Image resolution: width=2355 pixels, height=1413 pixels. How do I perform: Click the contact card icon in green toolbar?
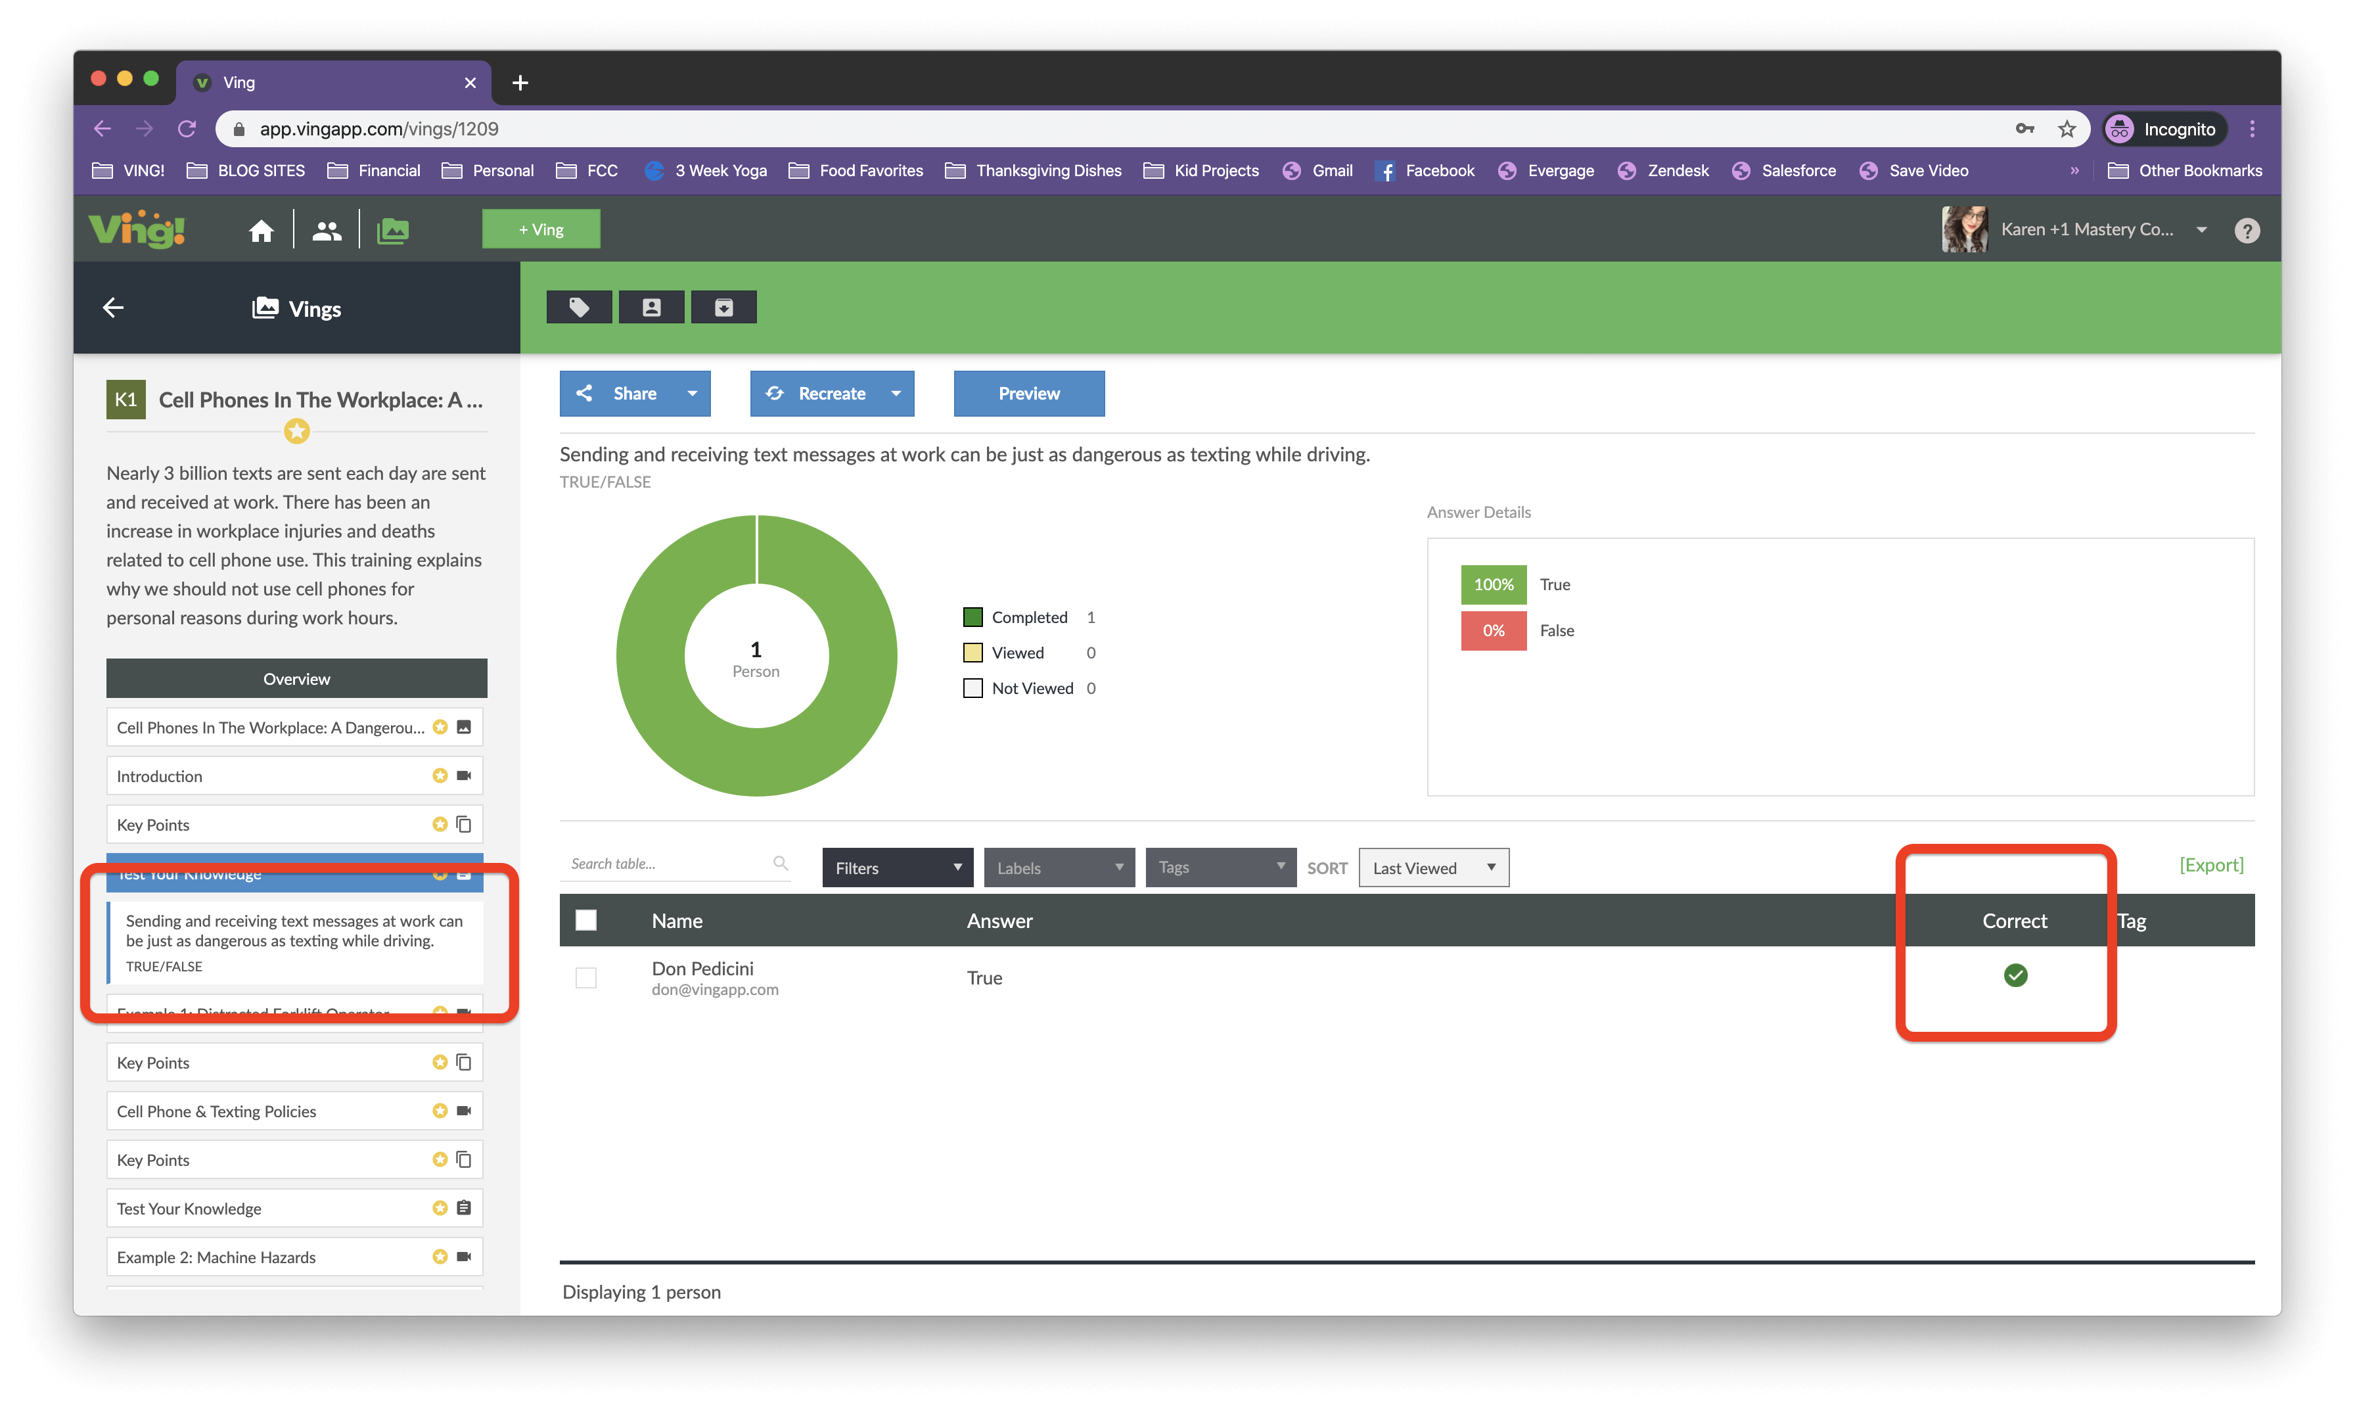[x=651, y=307]
